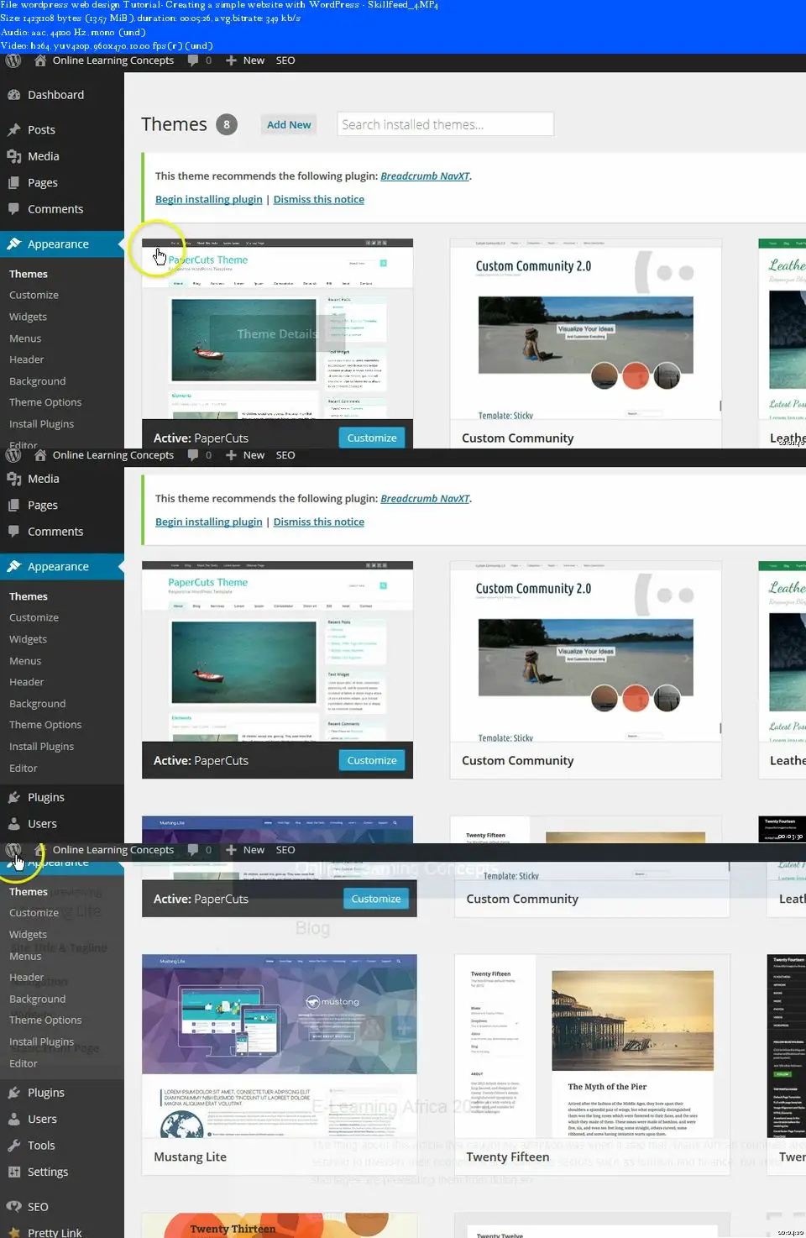Open Menus submenu item in top frame
Screen dimensions: 806x1238
click(x=25, y=338)
